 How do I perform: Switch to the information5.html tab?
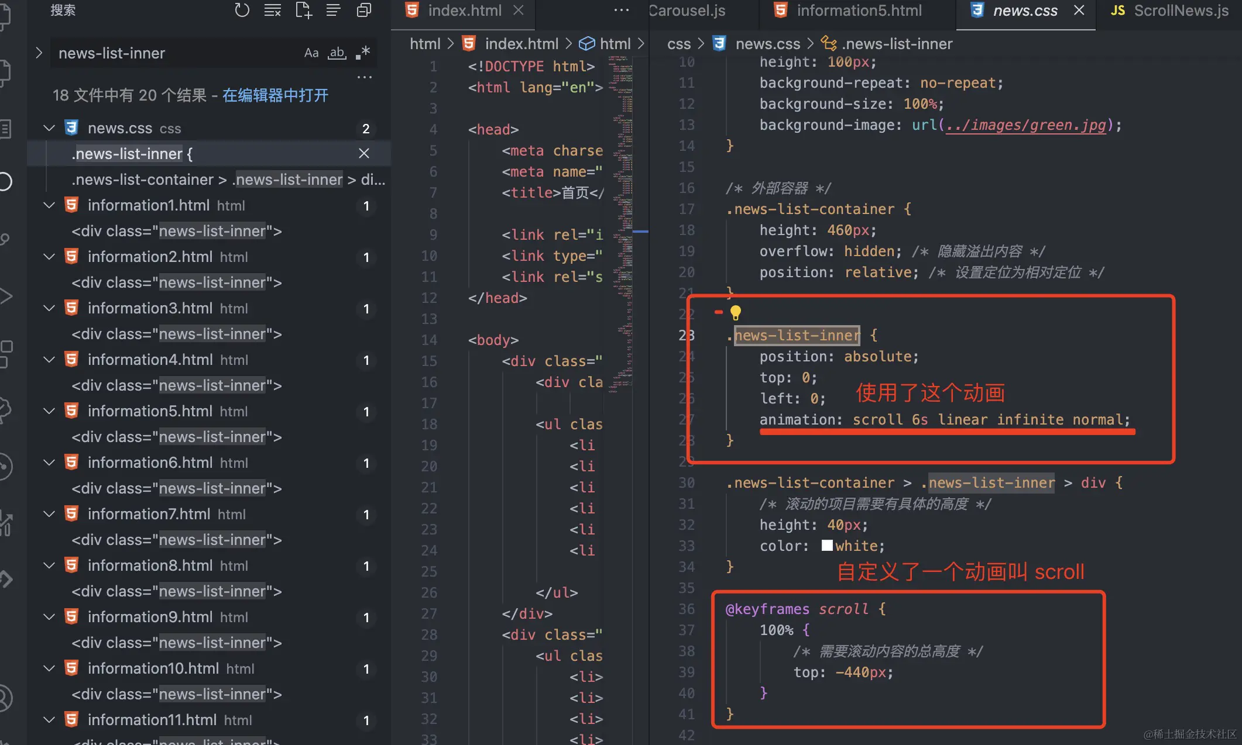[858, 11]
